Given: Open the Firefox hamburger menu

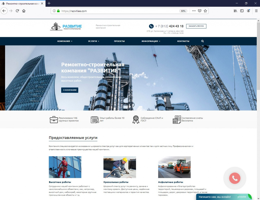Looking at the screenshot, I should (x=256, y=11).
